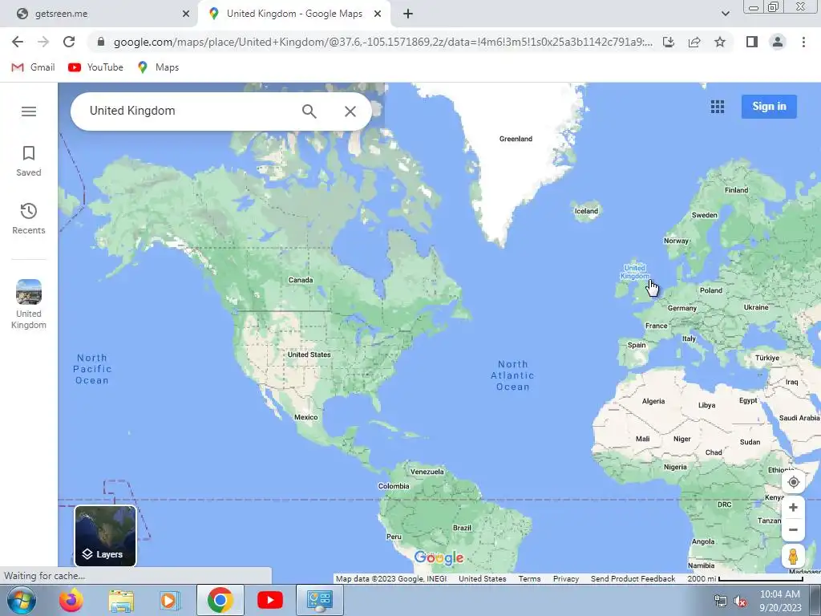Viewport: 821px width, 616px height.
Task: Open the Gmail bookmark
Action: coord(33,67)
